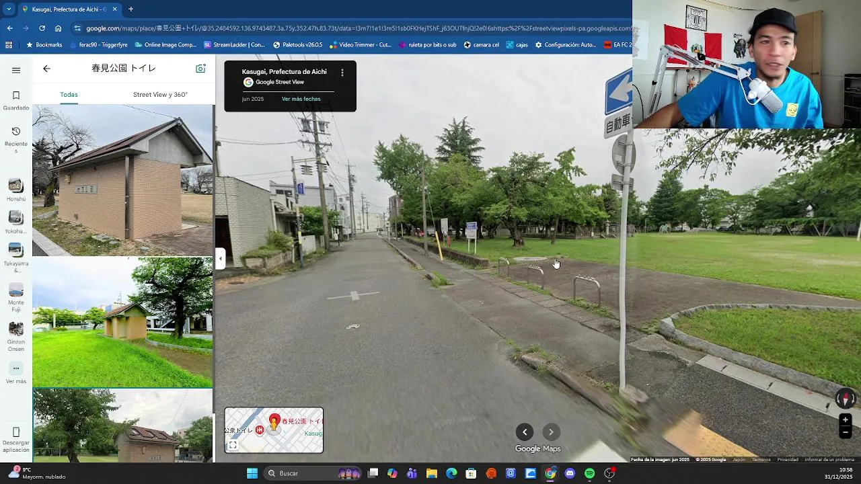This screenshot has width=861, height=484.
Task: Switch to Street View y 360° tab
Action: (x=160, y=95)
